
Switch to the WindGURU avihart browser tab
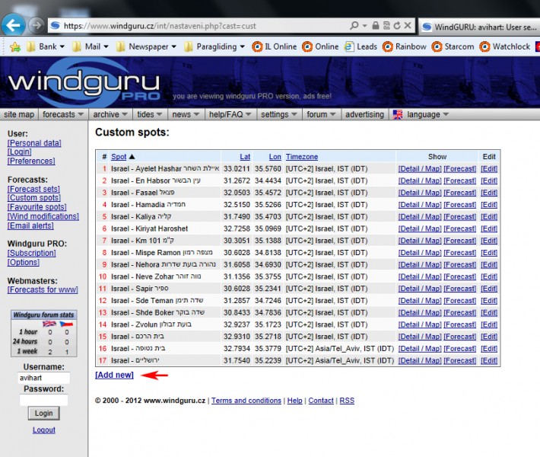coord(479,27)
